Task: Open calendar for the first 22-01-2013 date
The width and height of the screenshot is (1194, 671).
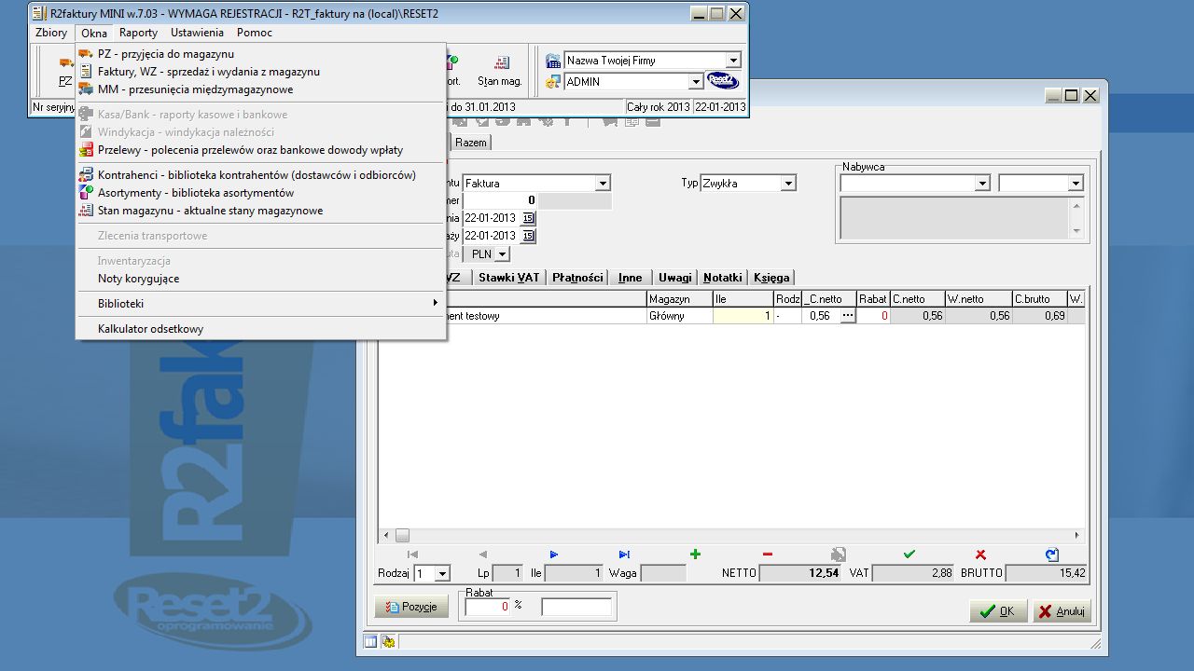Action: pos(528,218)
